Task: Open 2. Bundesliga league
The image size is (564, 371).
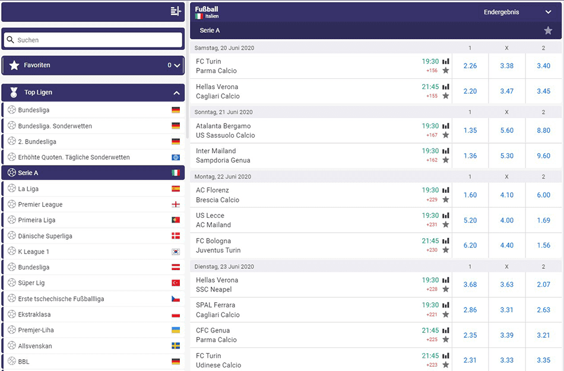Action: click(x=93, y=142)
